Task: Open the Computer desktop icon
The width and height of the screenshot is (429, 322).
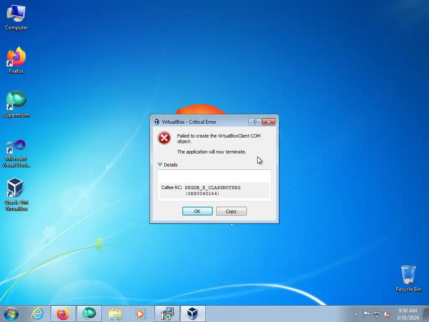Action: 16,18
